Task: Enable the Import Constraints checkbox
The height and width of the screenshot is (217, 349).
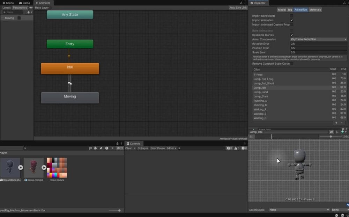Action: pyautogui.click(x=291, y=16)
